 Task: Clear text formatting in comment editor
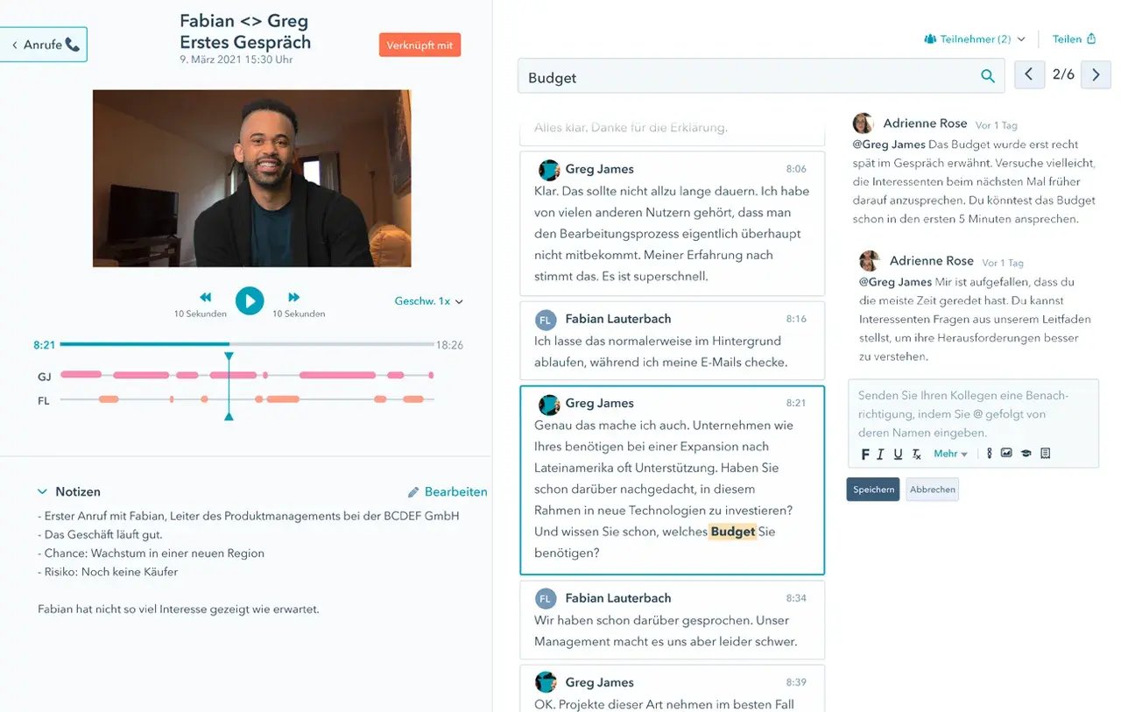point(917,454)
